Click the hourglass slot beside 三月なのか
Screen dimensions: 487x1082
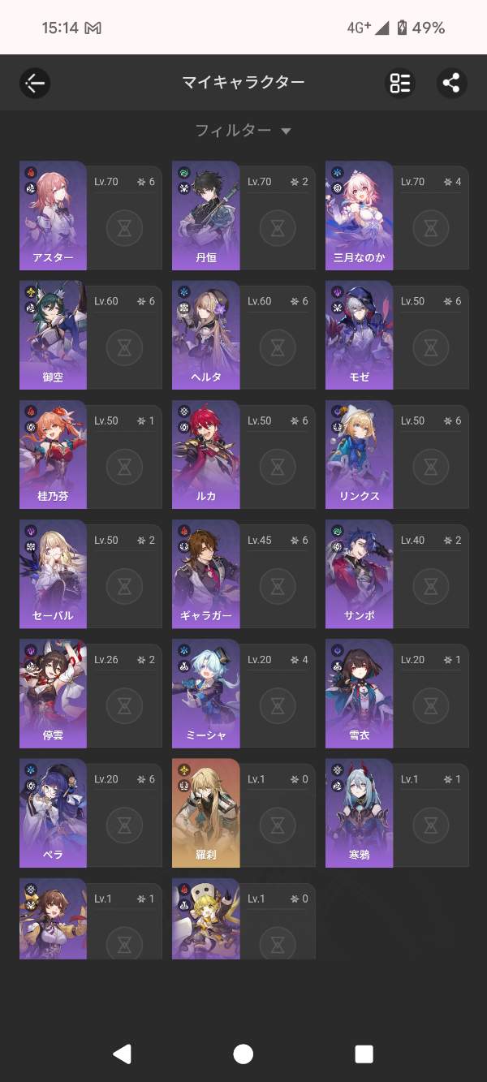[x=431, y=231]
